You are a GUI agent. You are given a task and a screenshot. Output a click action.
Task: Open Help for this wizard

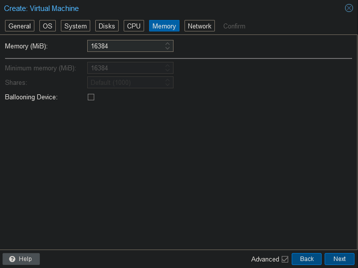coord(21,259)
